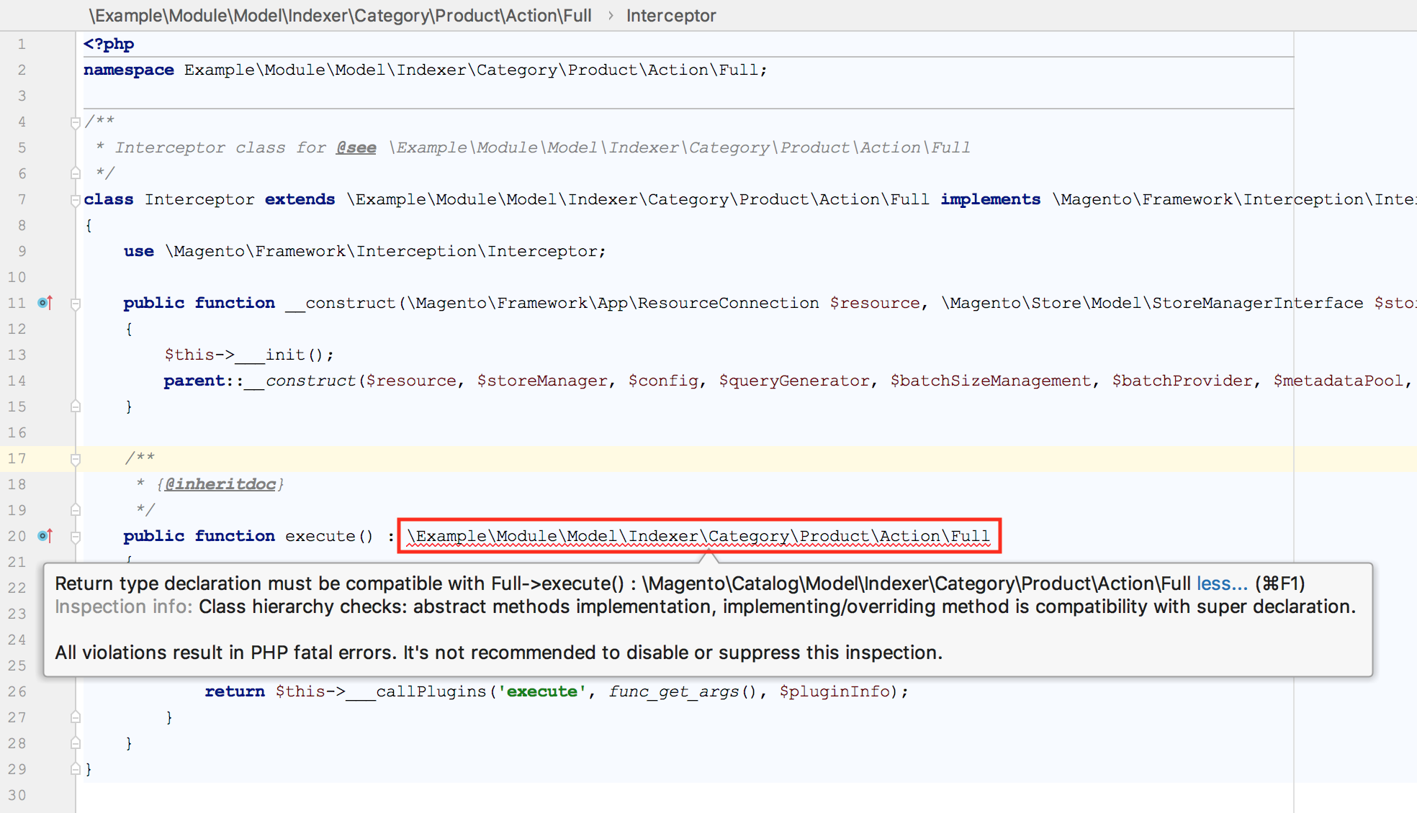Select the Interceptor breadcrumb item
This screenshot has width=1417, height=813.
coord(670,16)
